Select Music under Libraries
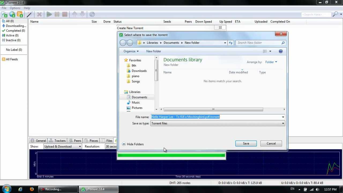The image size is (343, 193). (136, 103)
